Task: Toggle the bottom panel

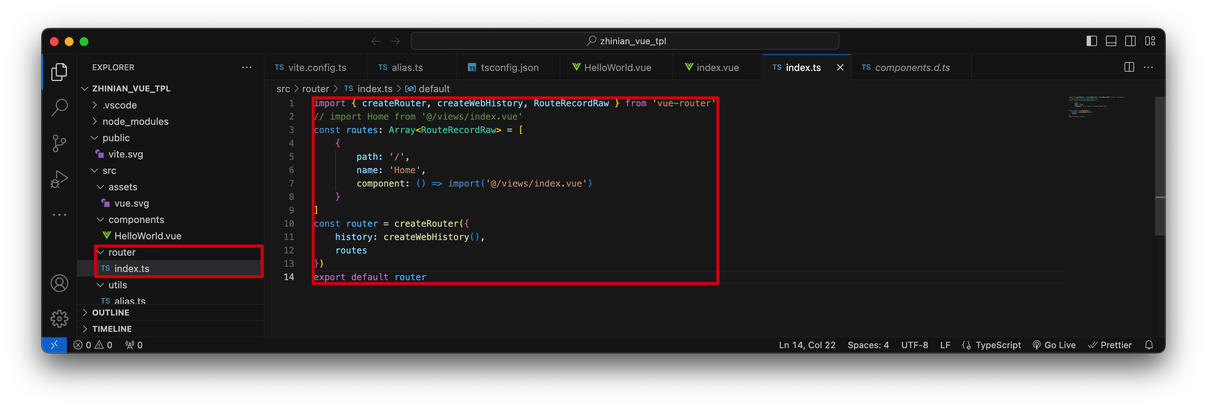Action: [x=1111, y=41]
